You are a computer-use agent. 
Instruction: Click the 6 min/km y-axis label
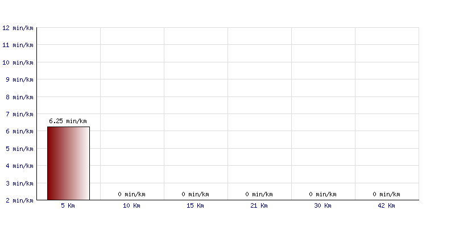tap(19, 132)
